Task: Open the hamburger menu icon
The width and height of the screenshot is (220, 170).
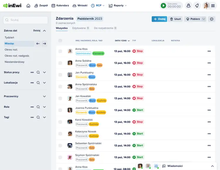Action: [x=213, y=6]
